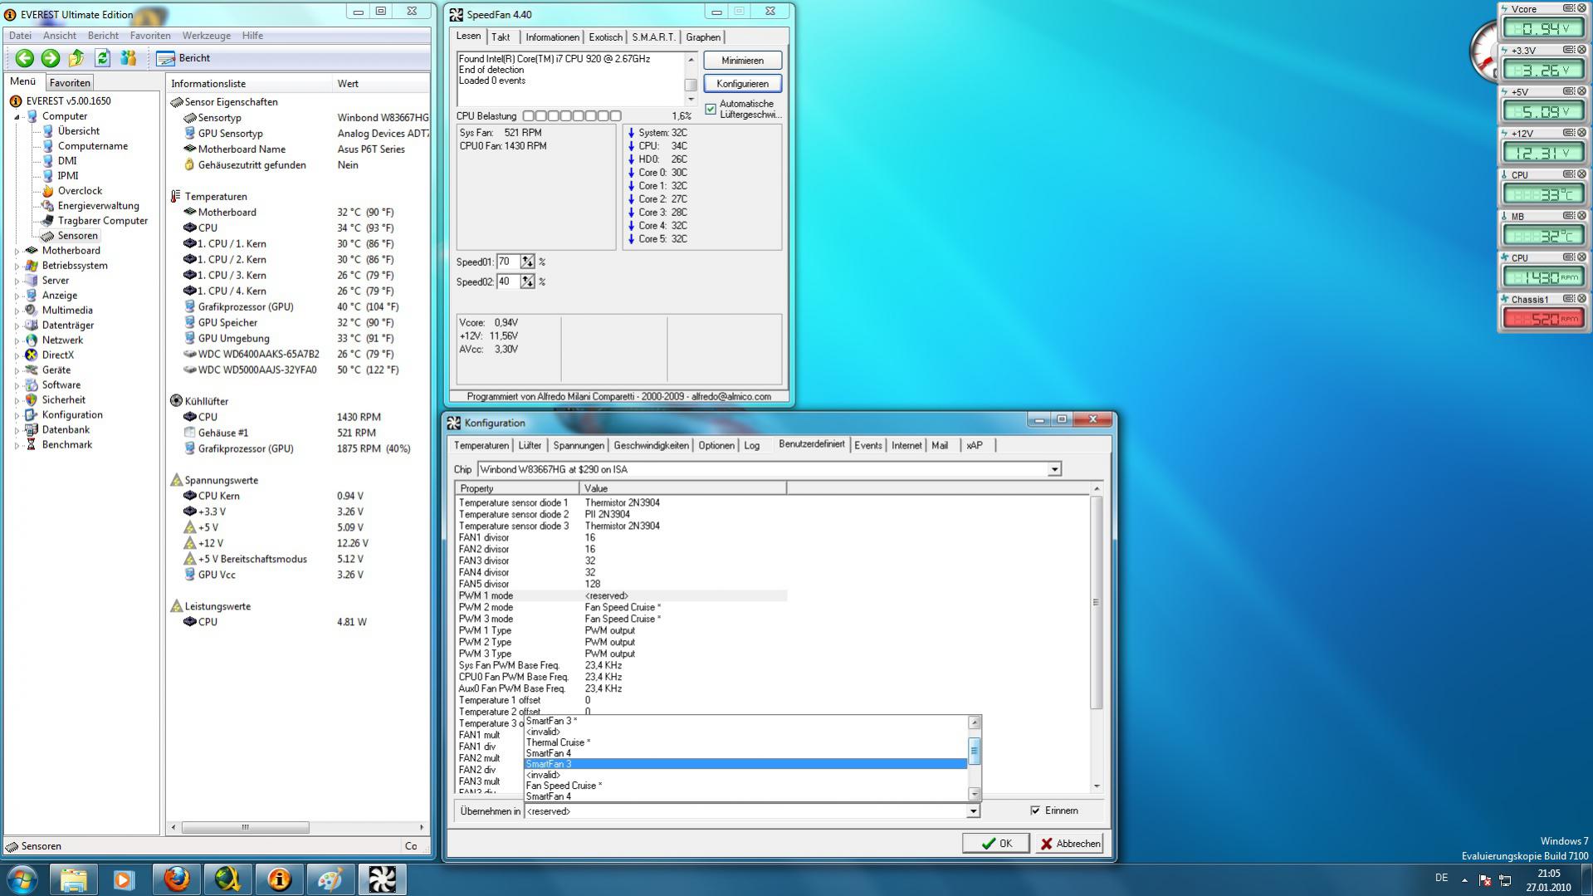Switch to EVEREST via its taskbar icon
This screenshot has height=896, width=1593.
(279, 879)
